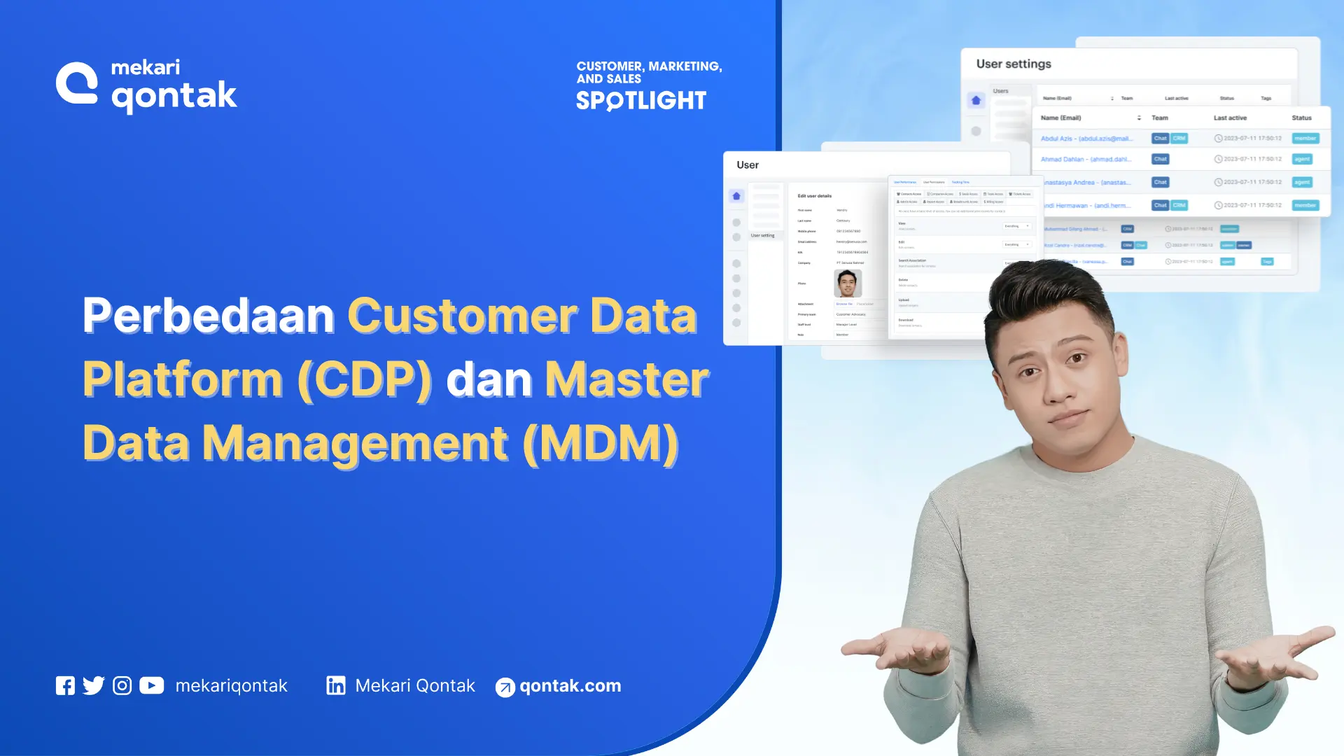Switch to the Tracking Time tab
The image size is (1344, 756).
tap(960, 182)
